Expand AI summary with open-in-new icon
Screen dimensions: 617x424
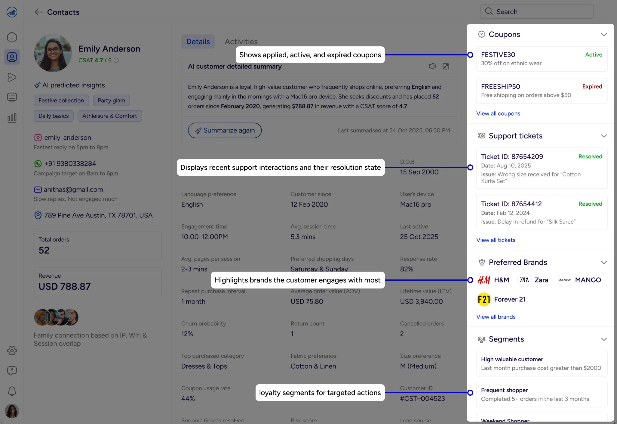click(446, 66)
